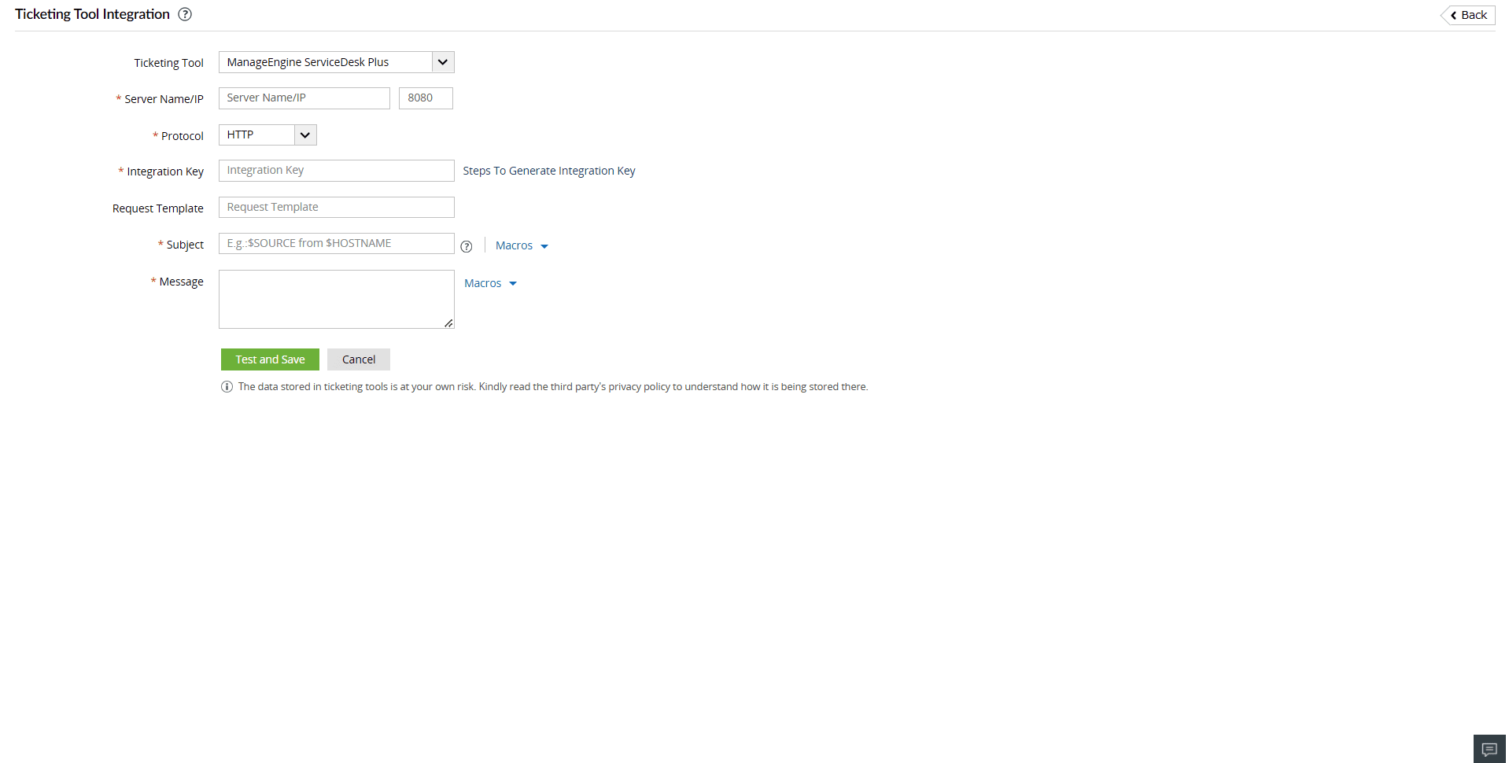Click the help icon beside Ticketing Tool Integration title

pos(185,13)
